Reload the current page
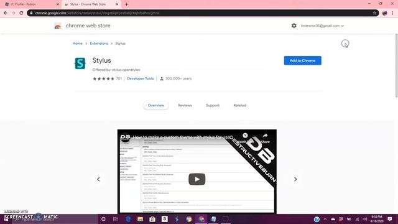The width and height of the screenshot is (398, 224). pos(21,13)
